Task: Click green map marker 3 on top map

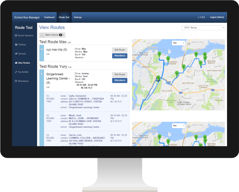Action: [x=159, y=53]
